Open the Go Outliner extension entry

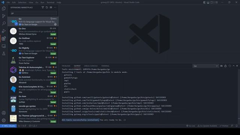pos(33,41)
